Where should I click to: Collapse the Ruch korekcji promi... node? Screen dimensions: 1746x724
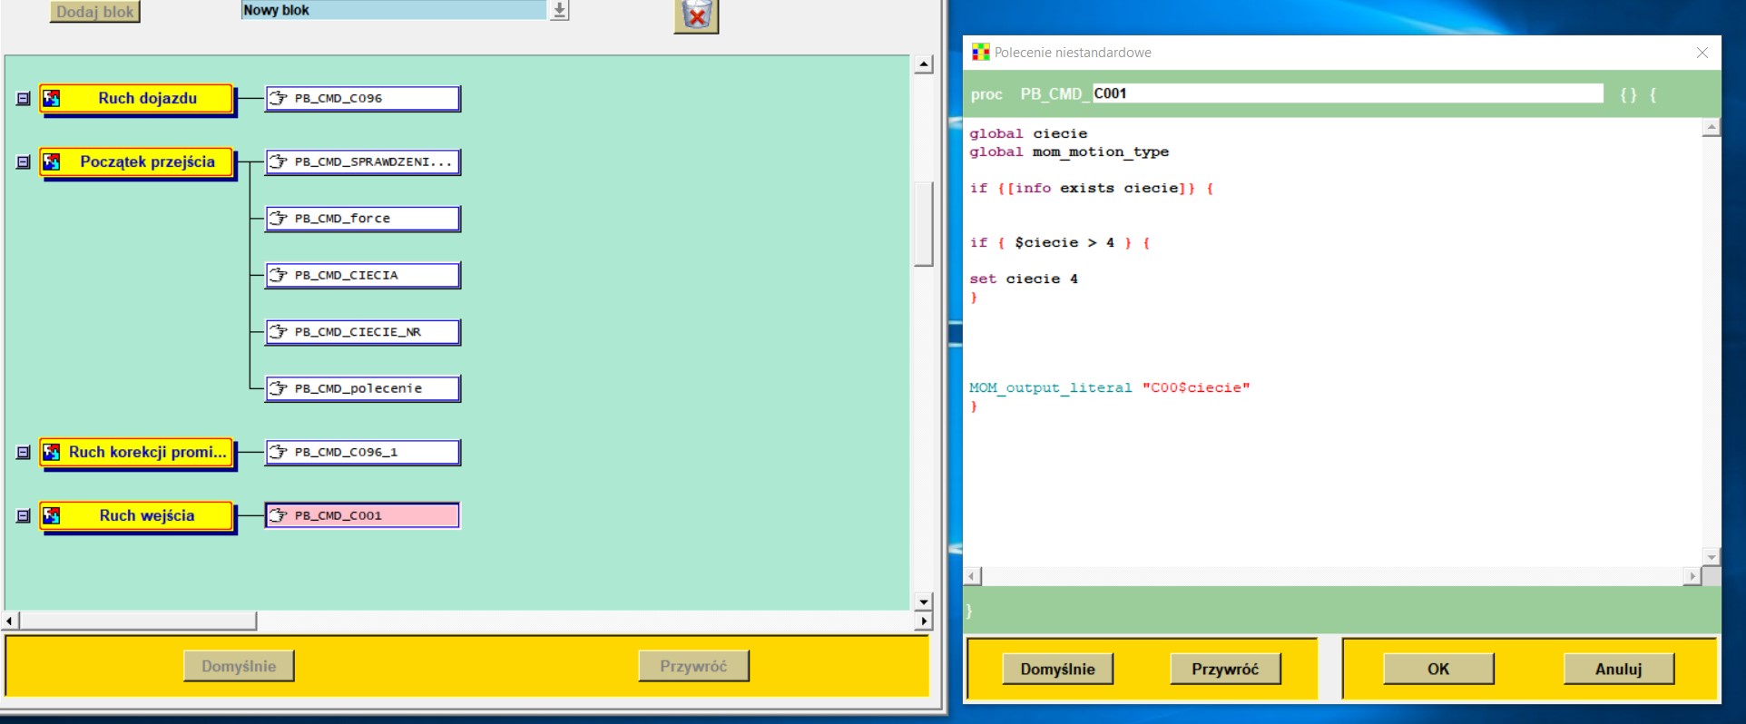point(24,452)
